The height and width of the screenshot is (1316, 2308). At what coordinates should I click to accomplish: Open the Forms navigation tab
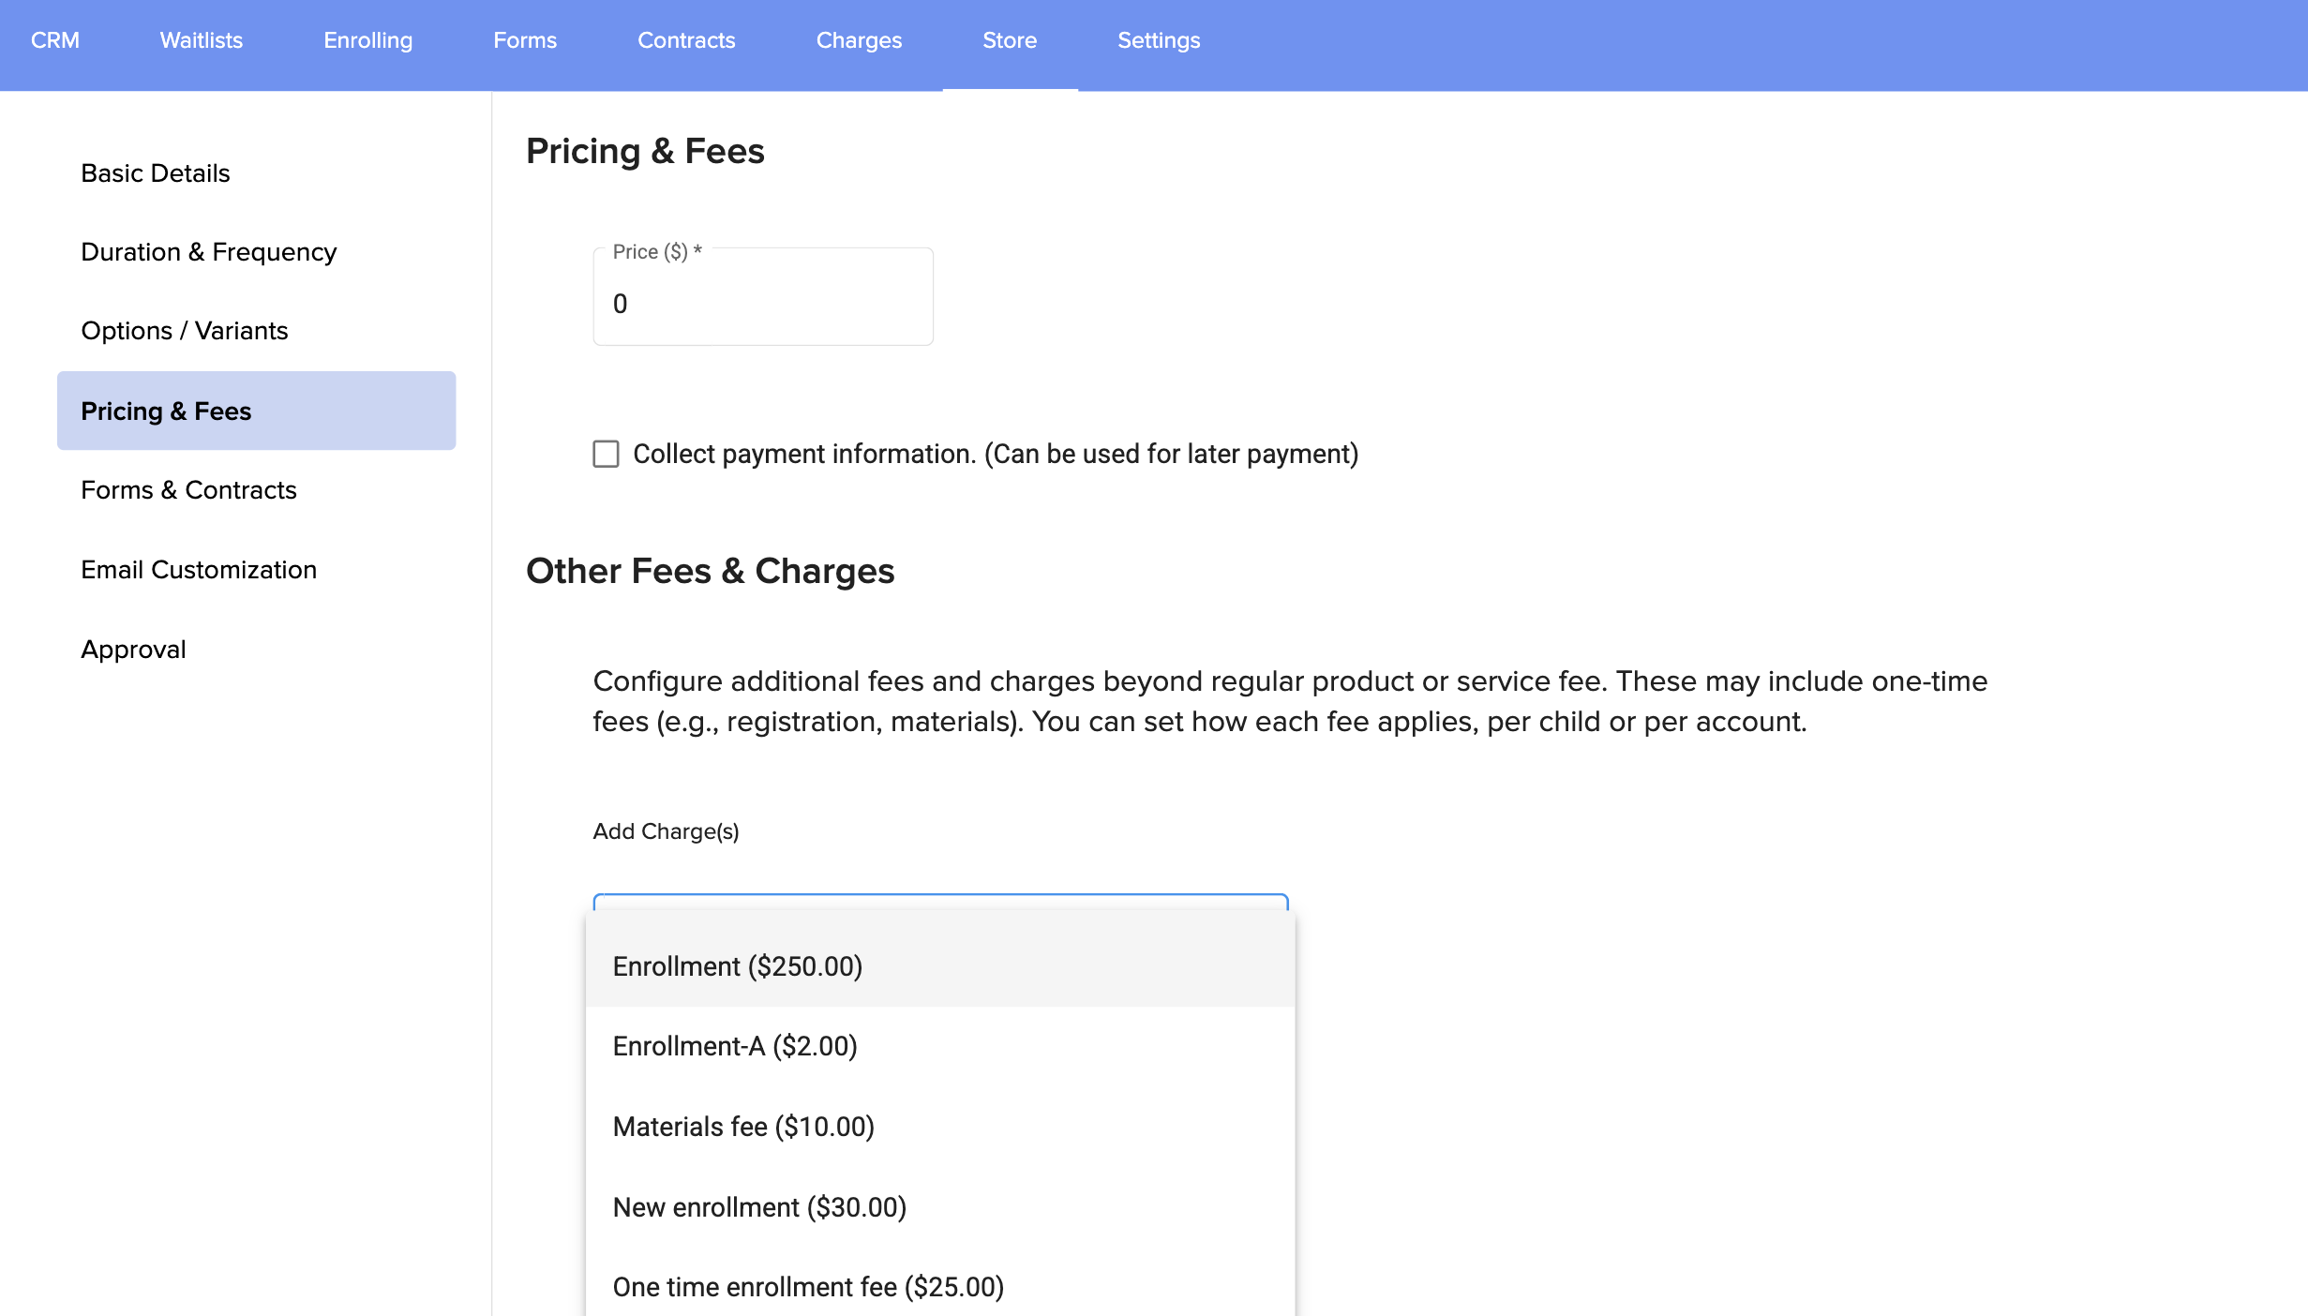[525, 40]
